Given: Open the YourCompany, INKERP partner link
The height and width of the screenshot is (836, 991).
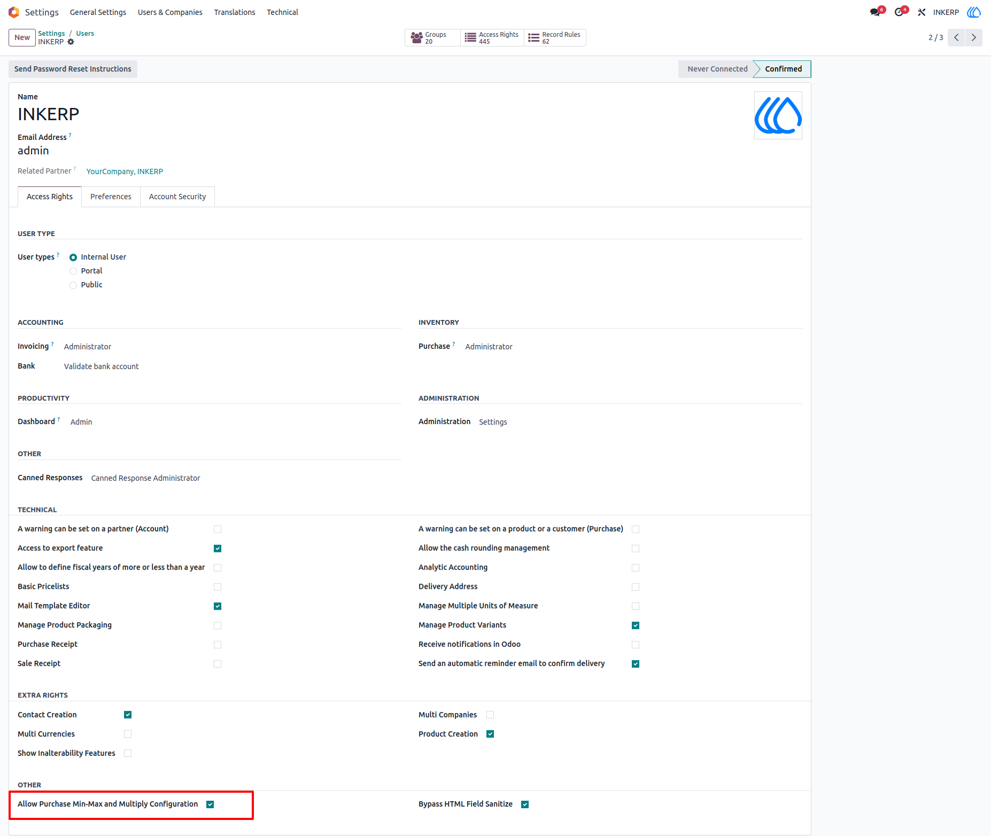Looking at the screenshot, I should (125, 171).
